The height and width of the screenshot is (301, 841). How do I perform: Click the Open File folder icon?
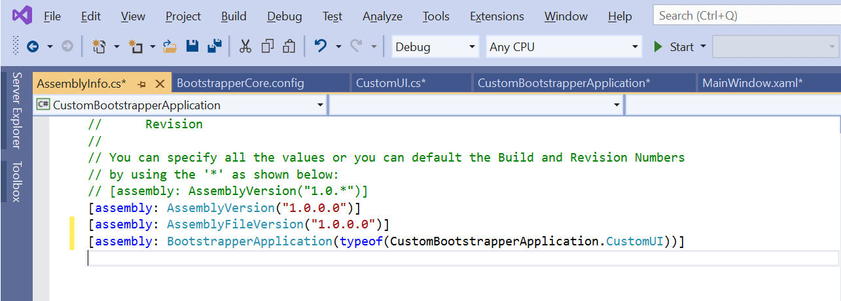coord(170,46)
